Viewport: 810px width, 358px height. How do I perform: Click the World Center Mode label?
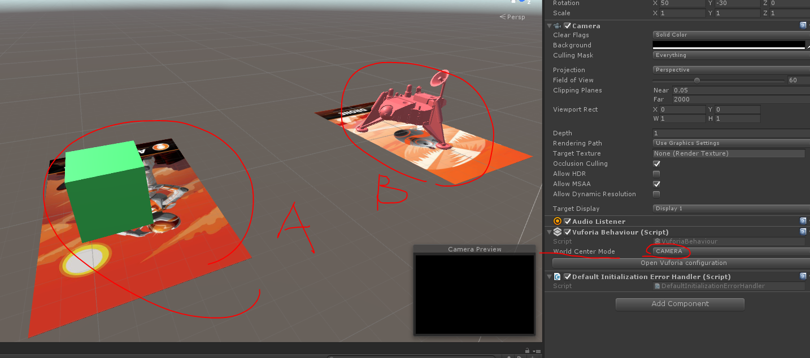(x=584, y=251)
